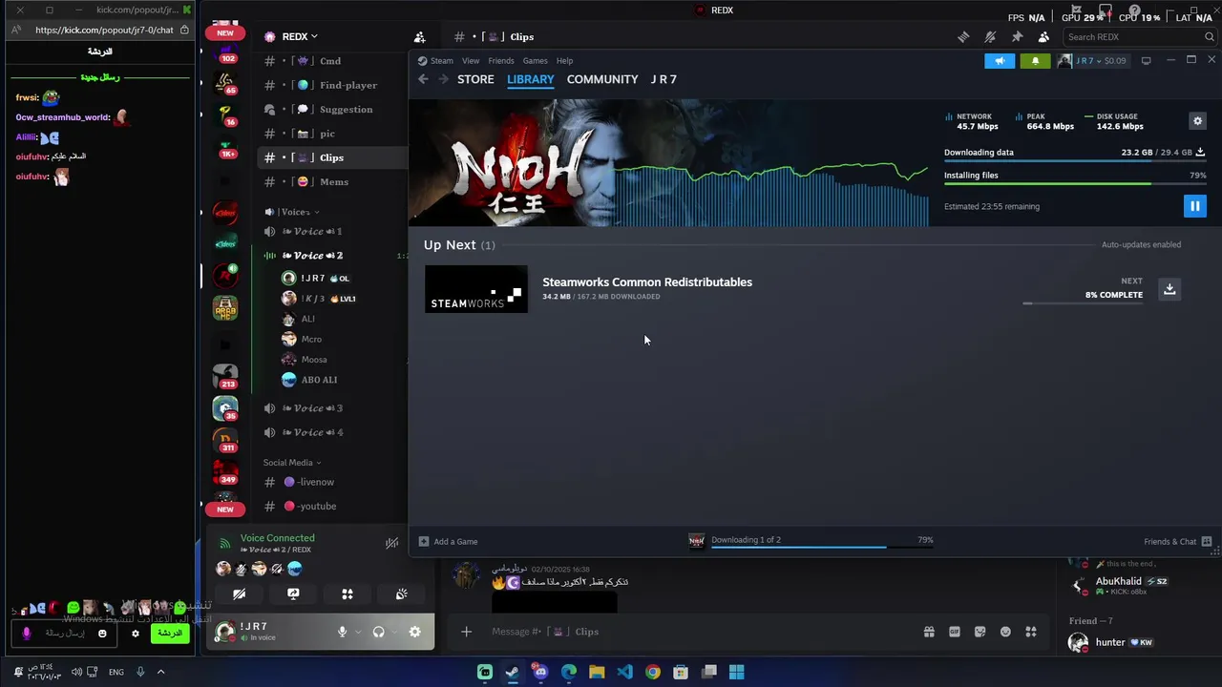
Task: Toggle Discord noise suppression icon
Action: coord(391,543)
